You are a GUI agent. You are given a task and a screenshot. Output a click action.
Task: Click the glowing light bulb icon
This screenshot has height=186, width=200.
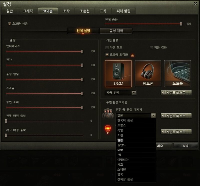tap(108, 129)
